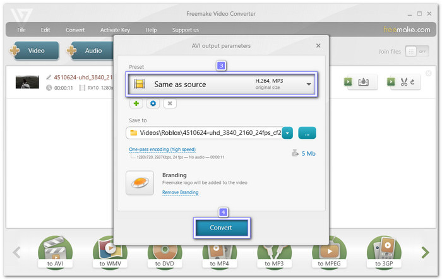442x280 pixels.
Task: Remove the file with the row X icon
Action: point(429,73)
